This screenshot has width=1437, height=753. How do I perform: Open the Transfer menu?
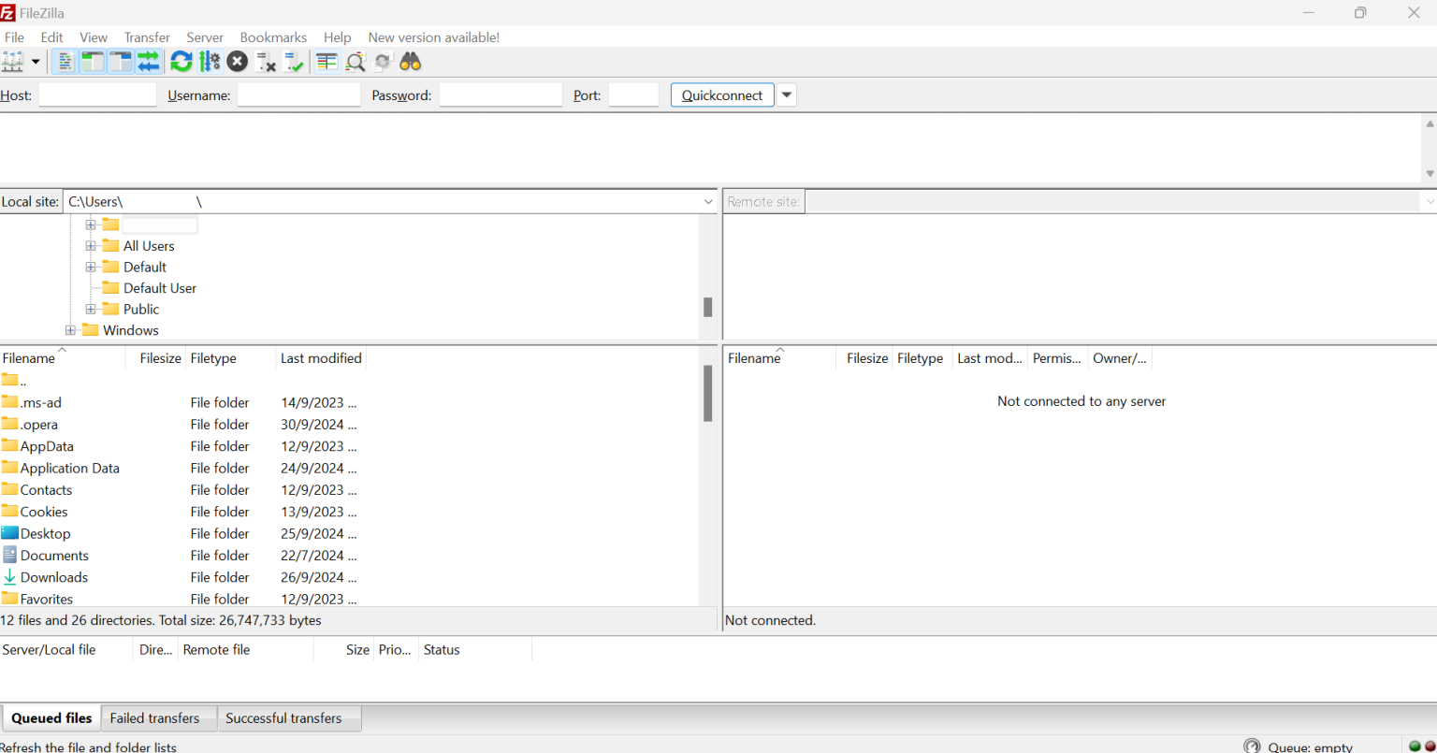click(147, 37)
